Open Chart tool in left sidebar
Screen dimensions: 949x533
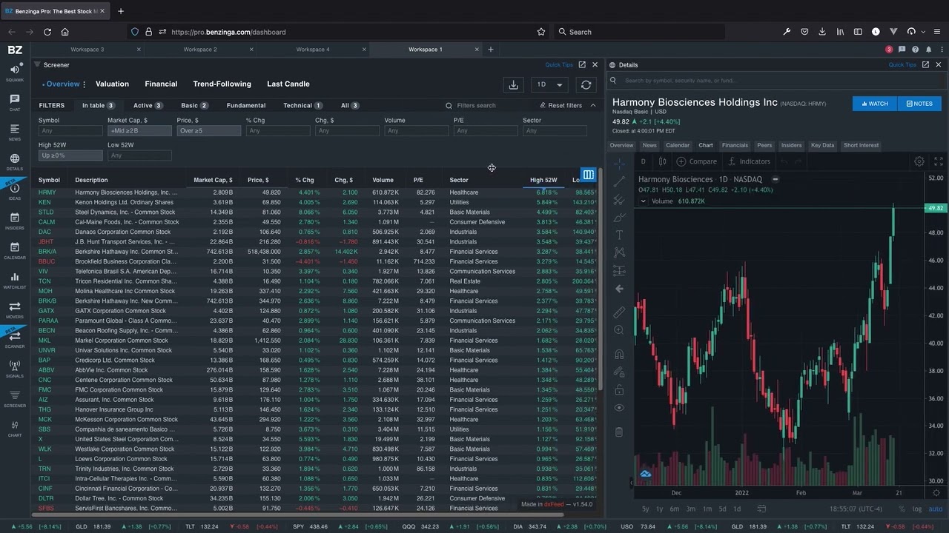pos(15,428)
